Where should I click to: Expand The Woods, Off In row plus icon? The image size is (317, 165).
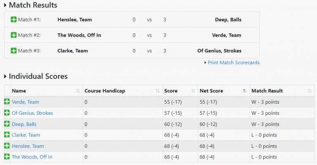tap(7, 157)
